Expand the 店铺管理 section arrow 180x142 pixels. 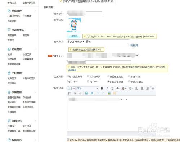[35, 92]
